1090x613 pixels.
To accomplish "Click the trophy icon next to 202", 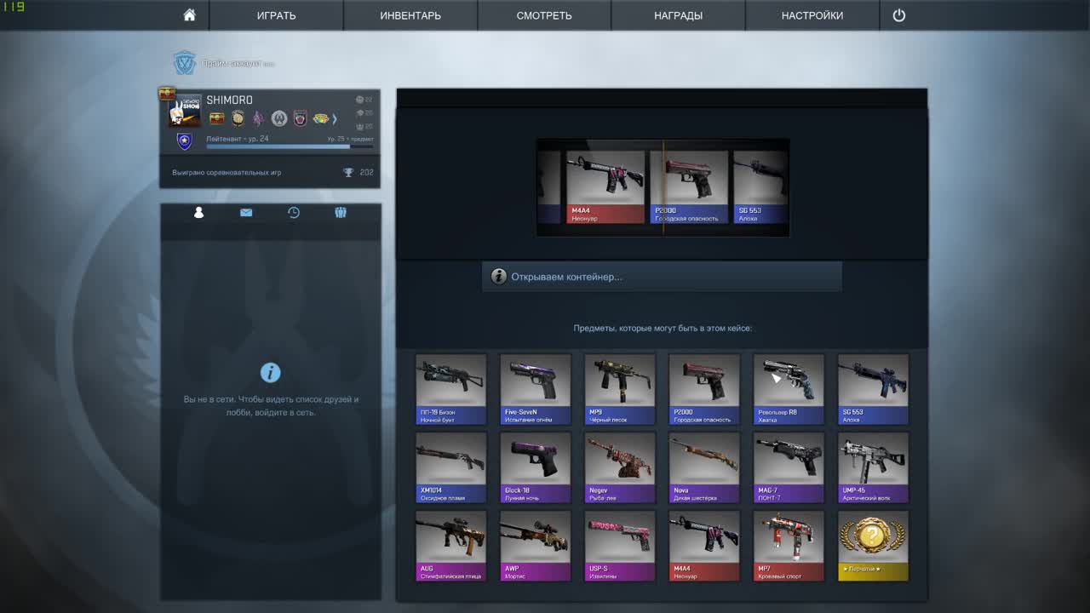I will click(x=348, y=172).
